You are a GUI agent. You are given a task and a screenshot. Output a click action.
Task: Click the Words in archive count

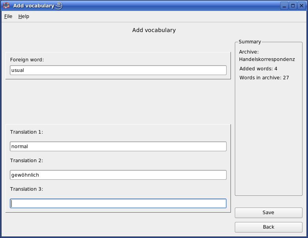click(x=264, y=78)
